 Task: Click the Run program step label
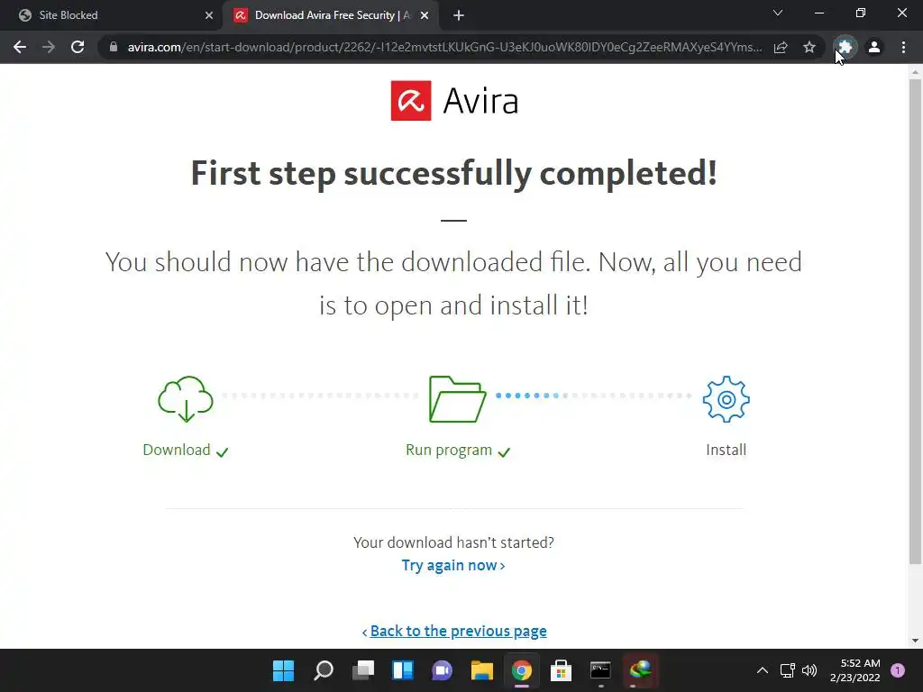point(449,450)
